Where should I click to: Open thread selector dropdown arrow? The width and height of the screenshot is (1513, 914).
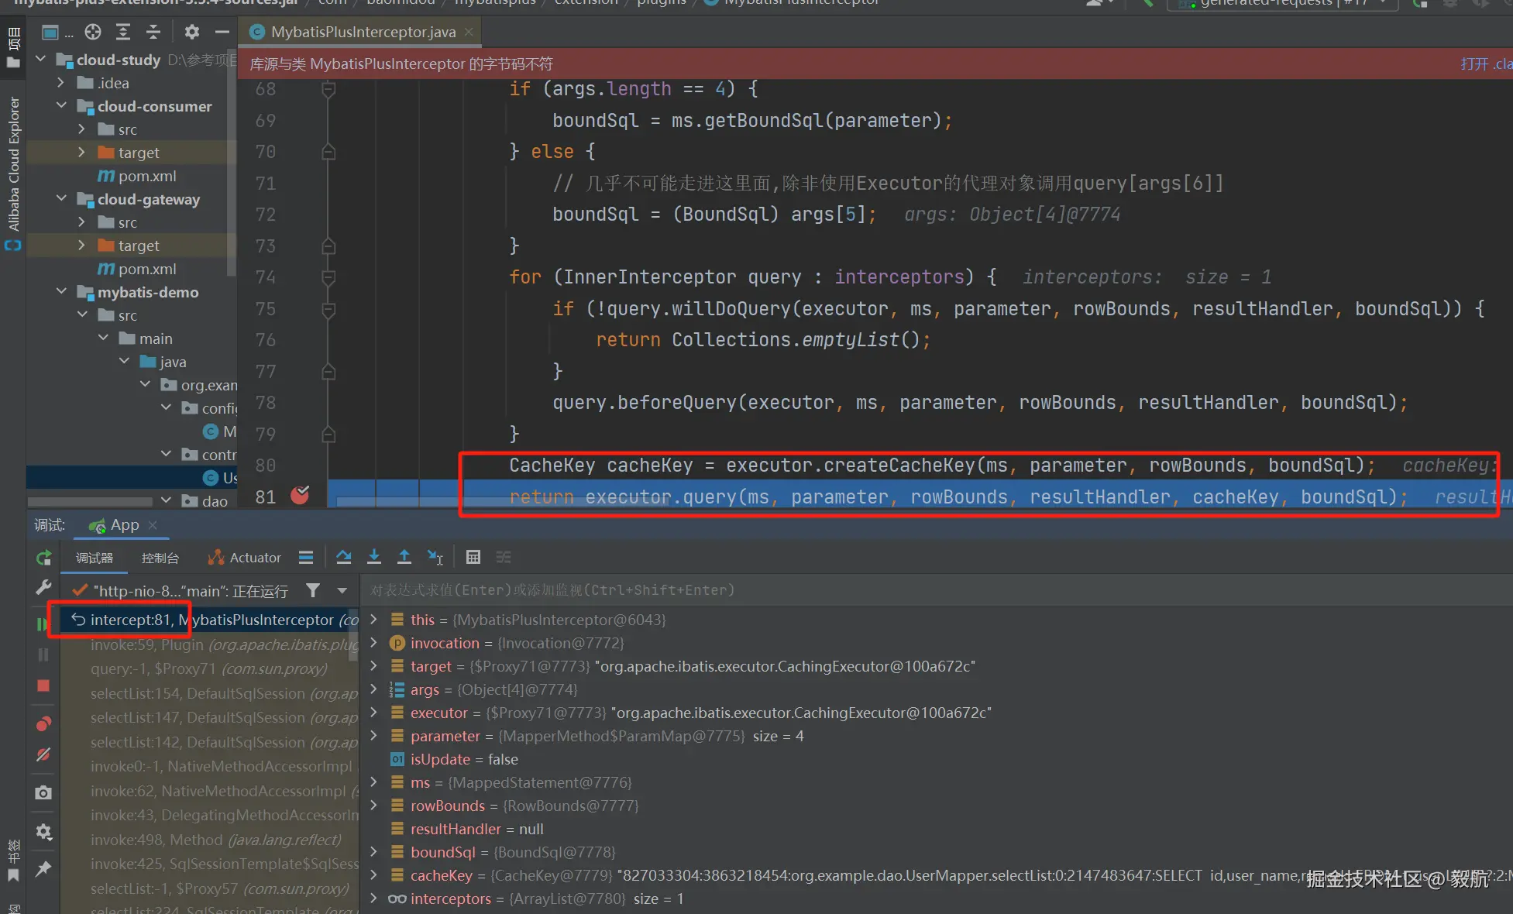click(342, 591)
